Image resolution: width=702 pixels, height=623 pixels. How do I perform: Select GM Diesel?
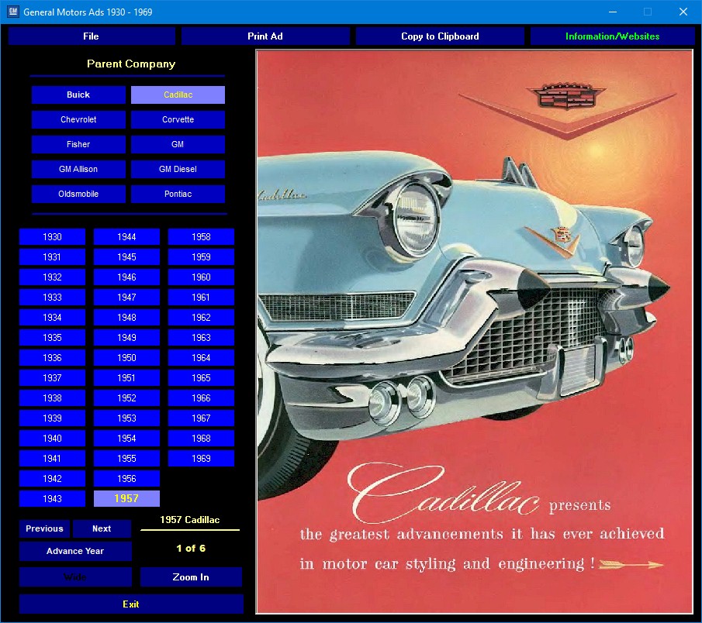pyautogui.click(x=178, y=169)
